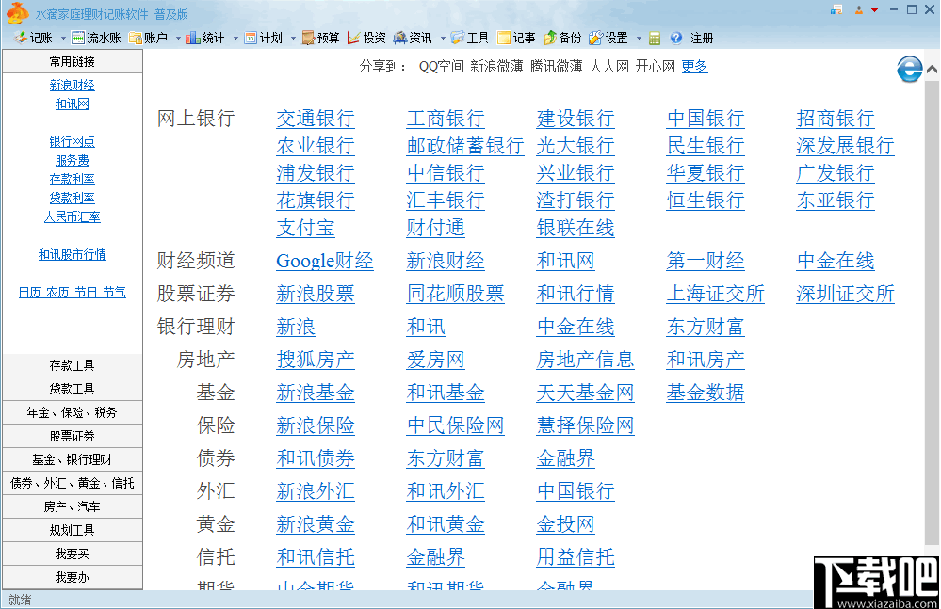941x609 pixels.
Task: Switch to the 存款工具 panel
Action: click(73, 365)
